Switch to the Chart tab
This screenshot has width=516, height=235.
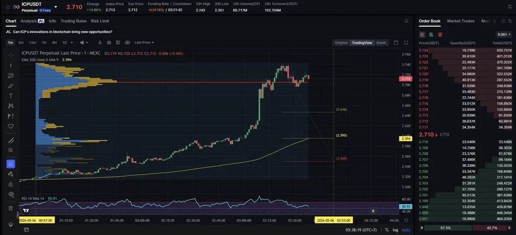11,21
